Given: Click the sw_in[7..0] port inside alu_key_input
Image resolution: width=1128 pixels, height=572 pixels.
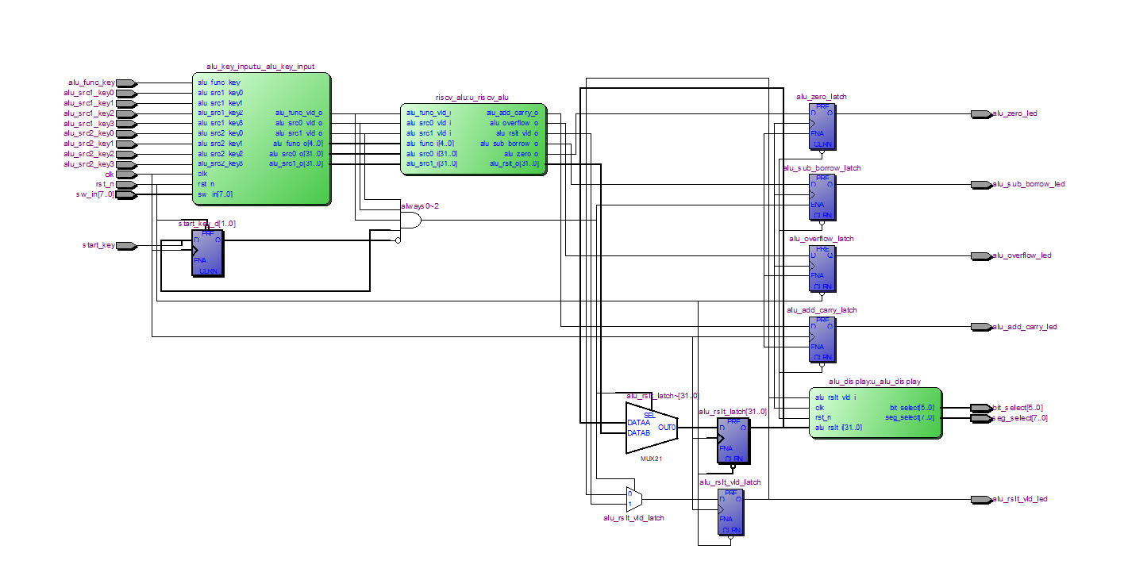Looking at the screenshot, I should coord(215,194).
